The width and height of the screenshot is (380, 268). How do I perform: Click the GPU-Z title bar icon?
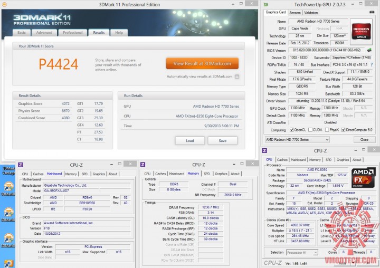(266, 4)
